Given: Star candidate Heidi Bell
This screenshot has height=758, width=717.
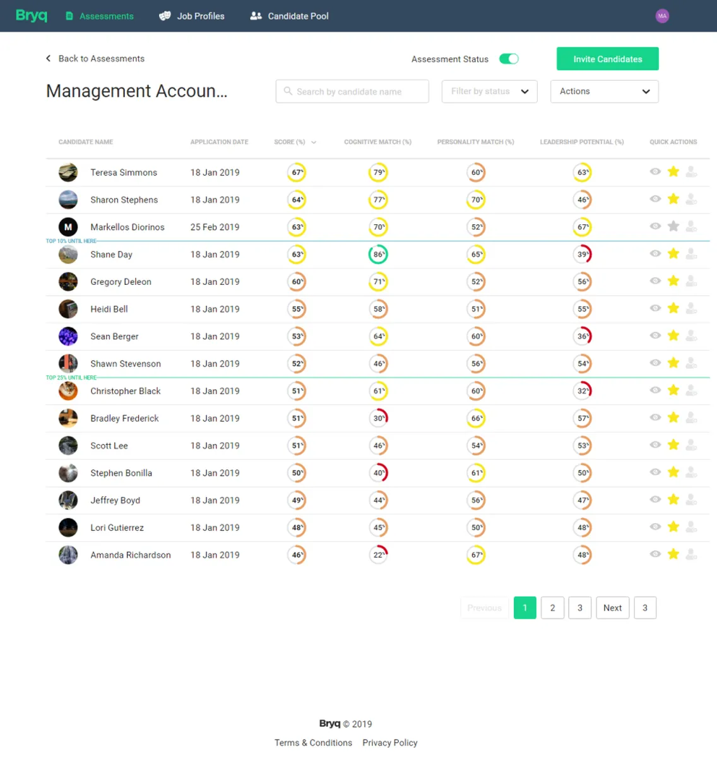Looking at the screenshot, I should [x=673, y=308].
